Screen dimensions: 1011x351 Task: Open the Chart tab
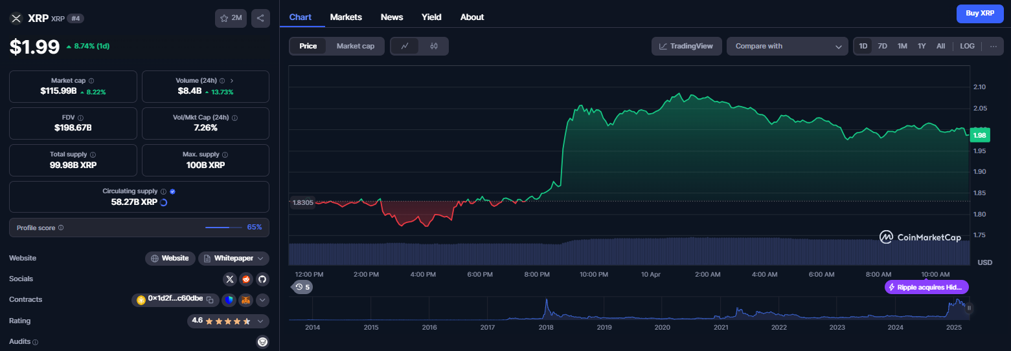click(x=301, y=17)
